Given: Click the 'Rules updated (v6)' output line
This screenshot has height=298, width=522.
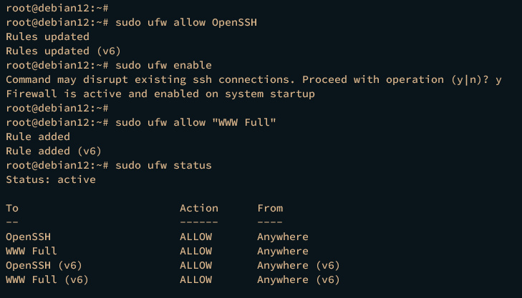Looking at the screenshot, I should pos(63,51).
